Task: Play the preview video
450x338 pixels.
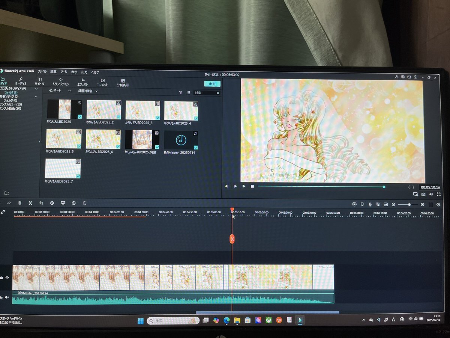Action: [x=244, y=186]
